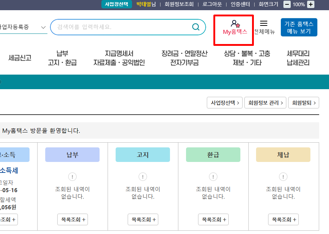Open 회원정보조회 in top bar

[x=179, y=4]
